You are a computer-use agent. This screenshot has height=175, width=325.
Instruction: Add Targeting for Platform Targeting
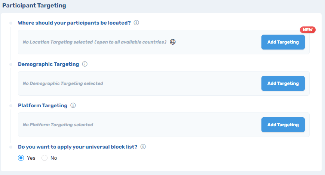coord(283,125)
